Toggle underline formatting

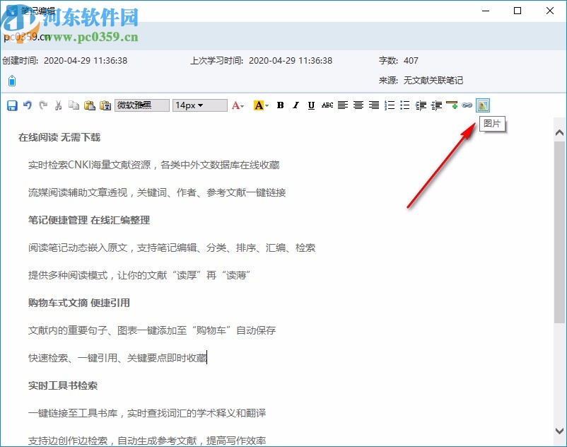click(x=311, y=105)
